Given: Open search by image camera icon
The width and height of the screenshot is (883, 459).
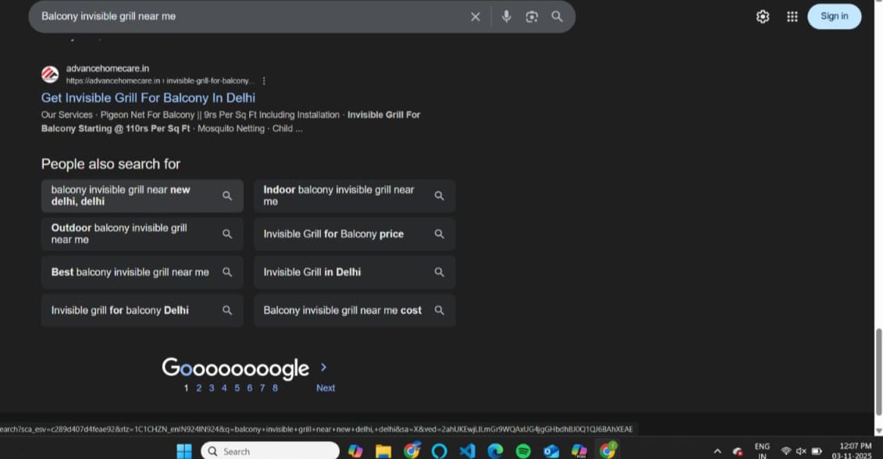Looking at the screenshot, I should coord(532,16).
